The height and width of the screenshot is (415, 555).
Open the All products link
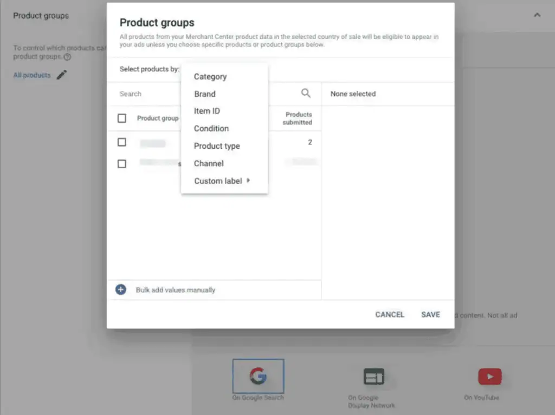32,75
